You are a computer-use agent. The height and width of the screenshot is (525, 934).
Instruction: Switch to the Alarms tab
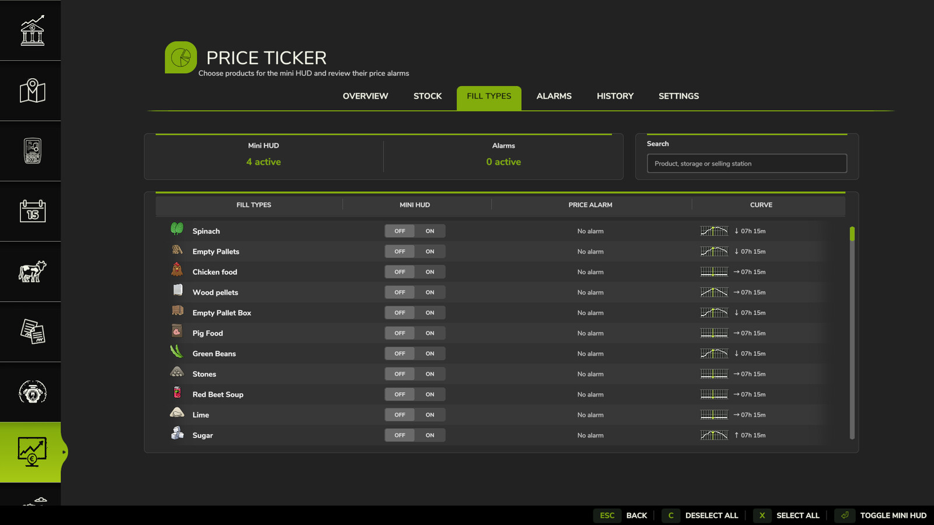coord(554,96)
